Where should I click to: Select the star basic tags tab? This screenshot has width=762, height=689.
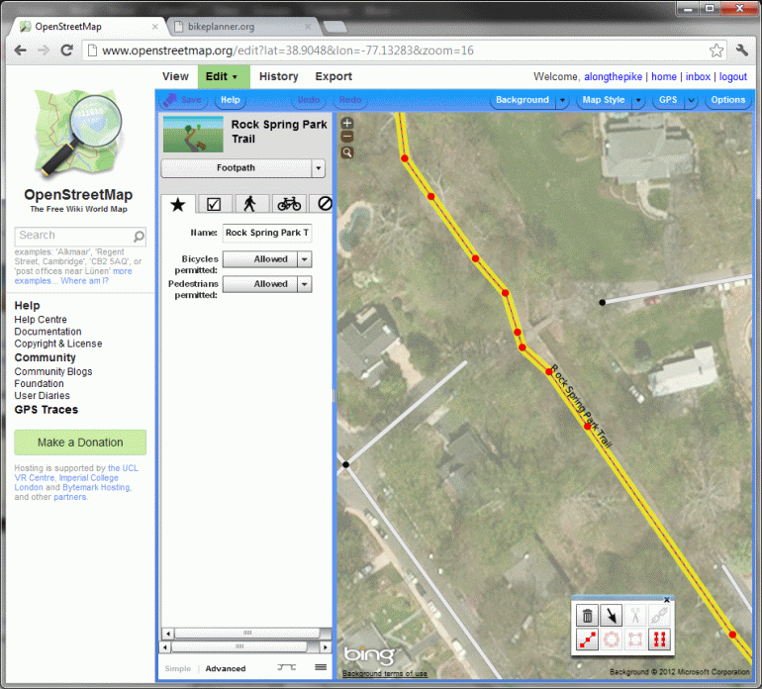tap(178, 204)
